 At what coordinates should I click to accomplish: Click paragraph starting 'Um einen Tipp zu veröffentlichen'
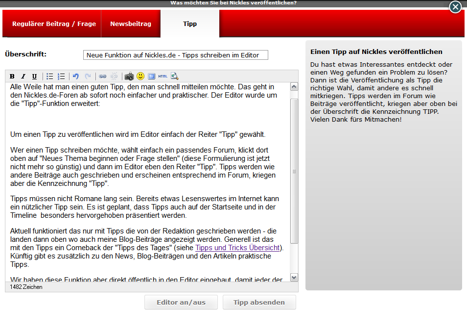coord(138,134)
